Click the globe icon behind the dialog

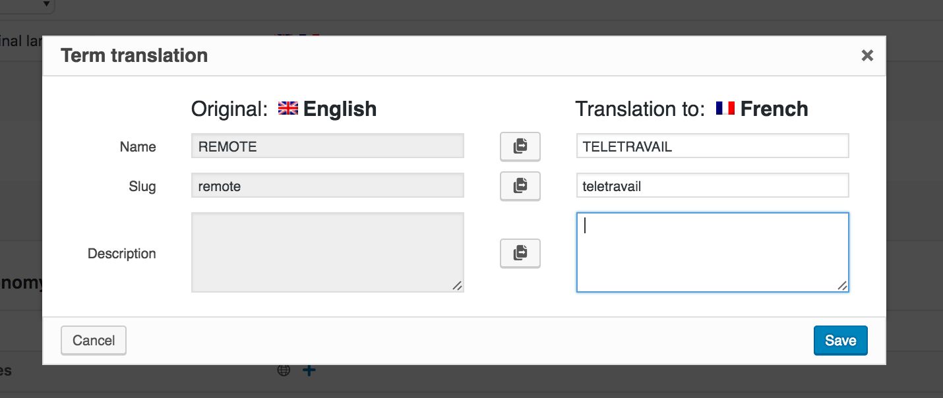[284, 370]
